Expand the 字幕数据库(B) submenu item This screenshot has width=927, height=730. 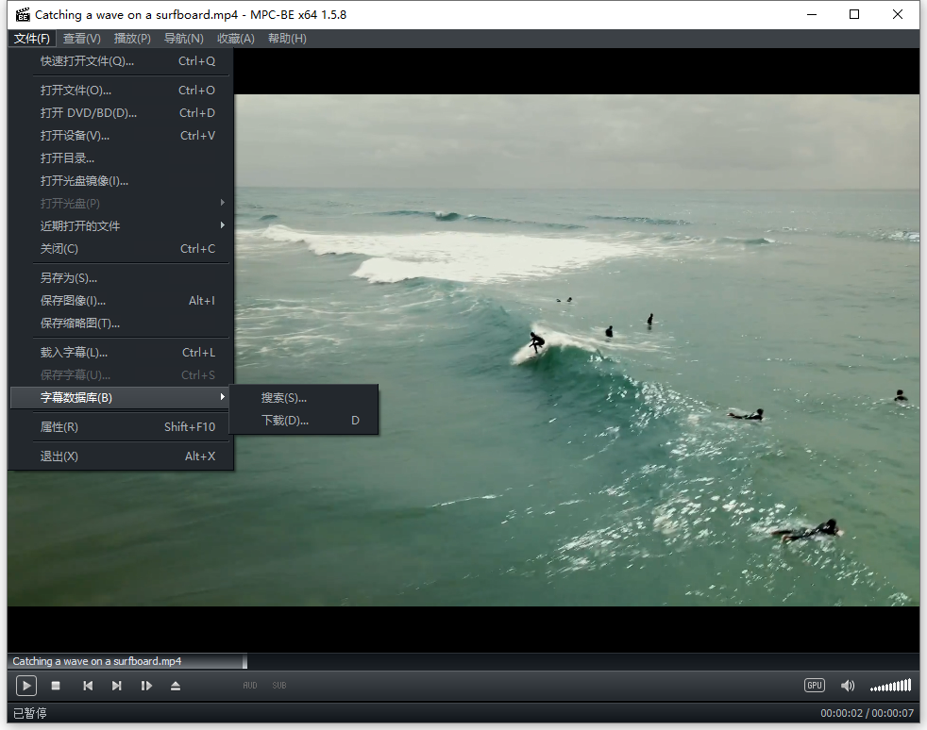[x=121, y=397]
